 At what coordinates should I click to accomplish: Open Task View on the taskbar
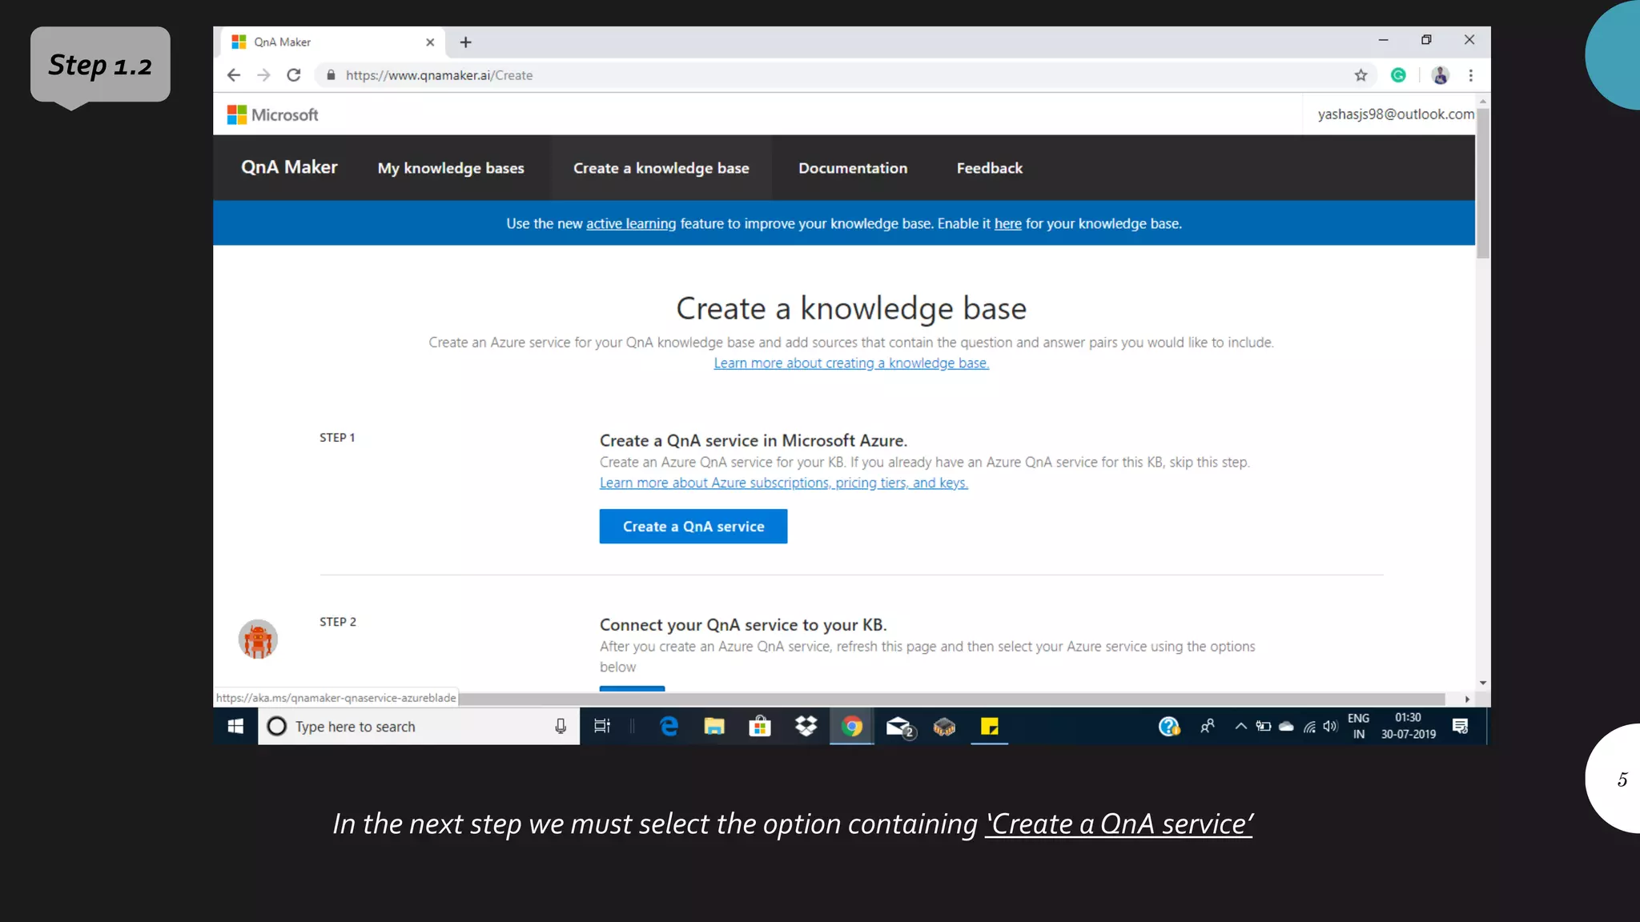pyautogui.click(x=601, y=727)
